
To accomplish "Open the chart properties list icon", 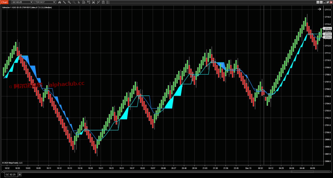I will (108, 2).
